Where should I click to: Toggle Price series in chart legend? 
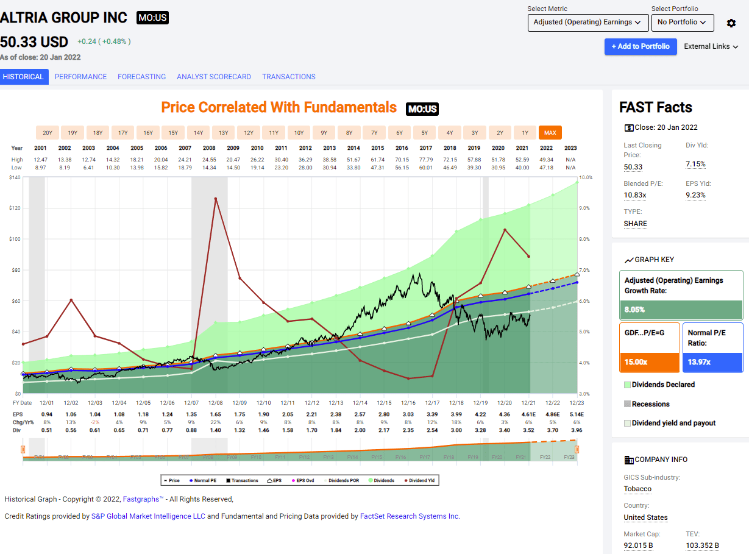(x=173, y=480)
